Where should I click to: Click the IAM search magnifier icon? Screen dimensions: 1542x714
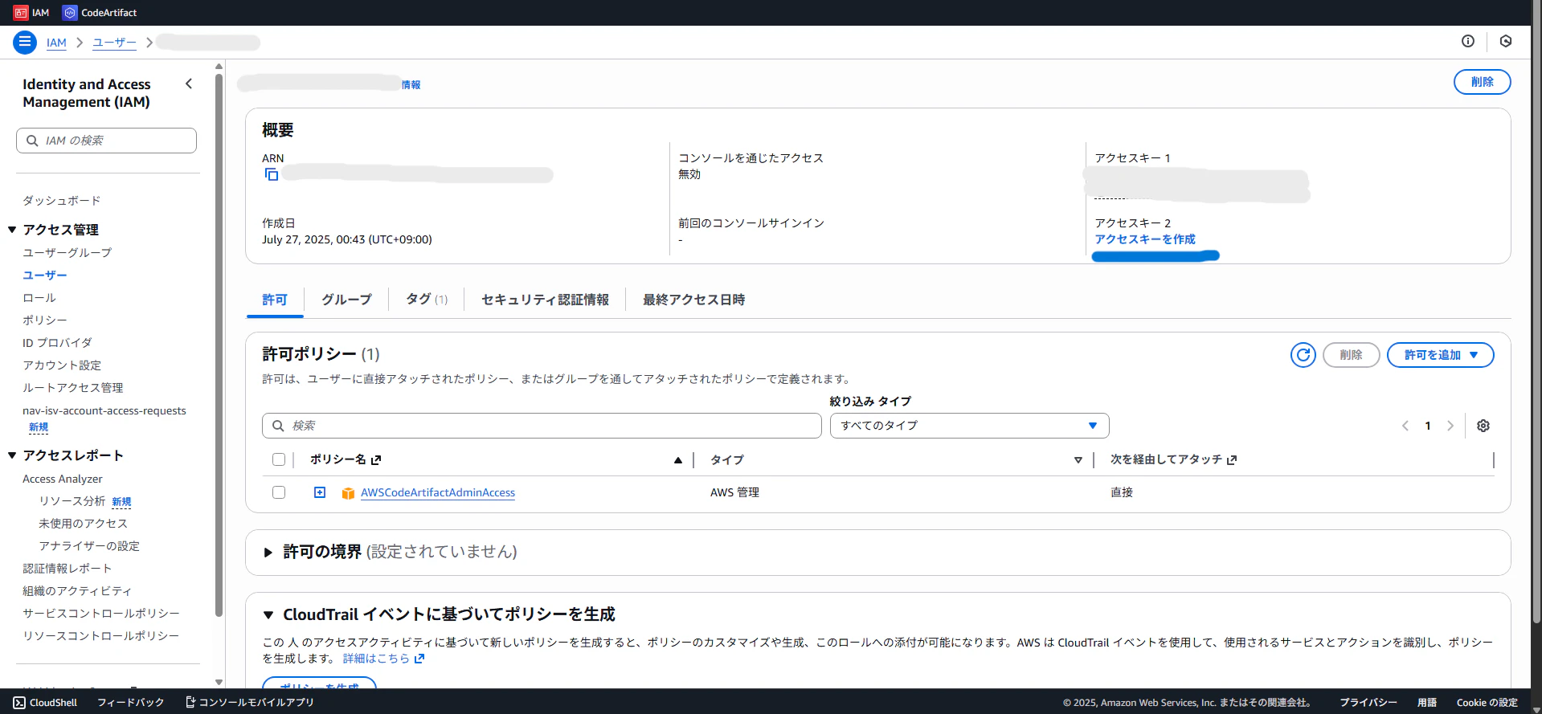32,141
